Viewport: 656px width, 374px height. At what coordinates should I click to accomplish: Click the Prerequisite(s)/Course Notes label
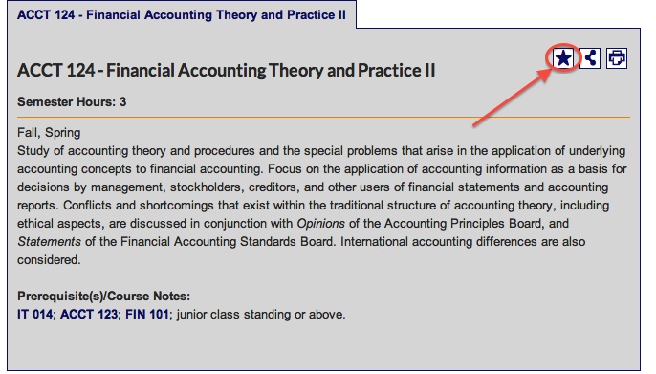(103, 297)
